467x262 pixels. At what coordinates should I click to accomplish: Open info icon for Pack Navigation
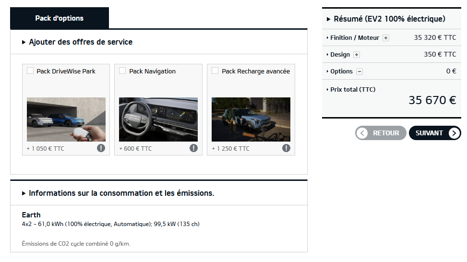[193, 148]
